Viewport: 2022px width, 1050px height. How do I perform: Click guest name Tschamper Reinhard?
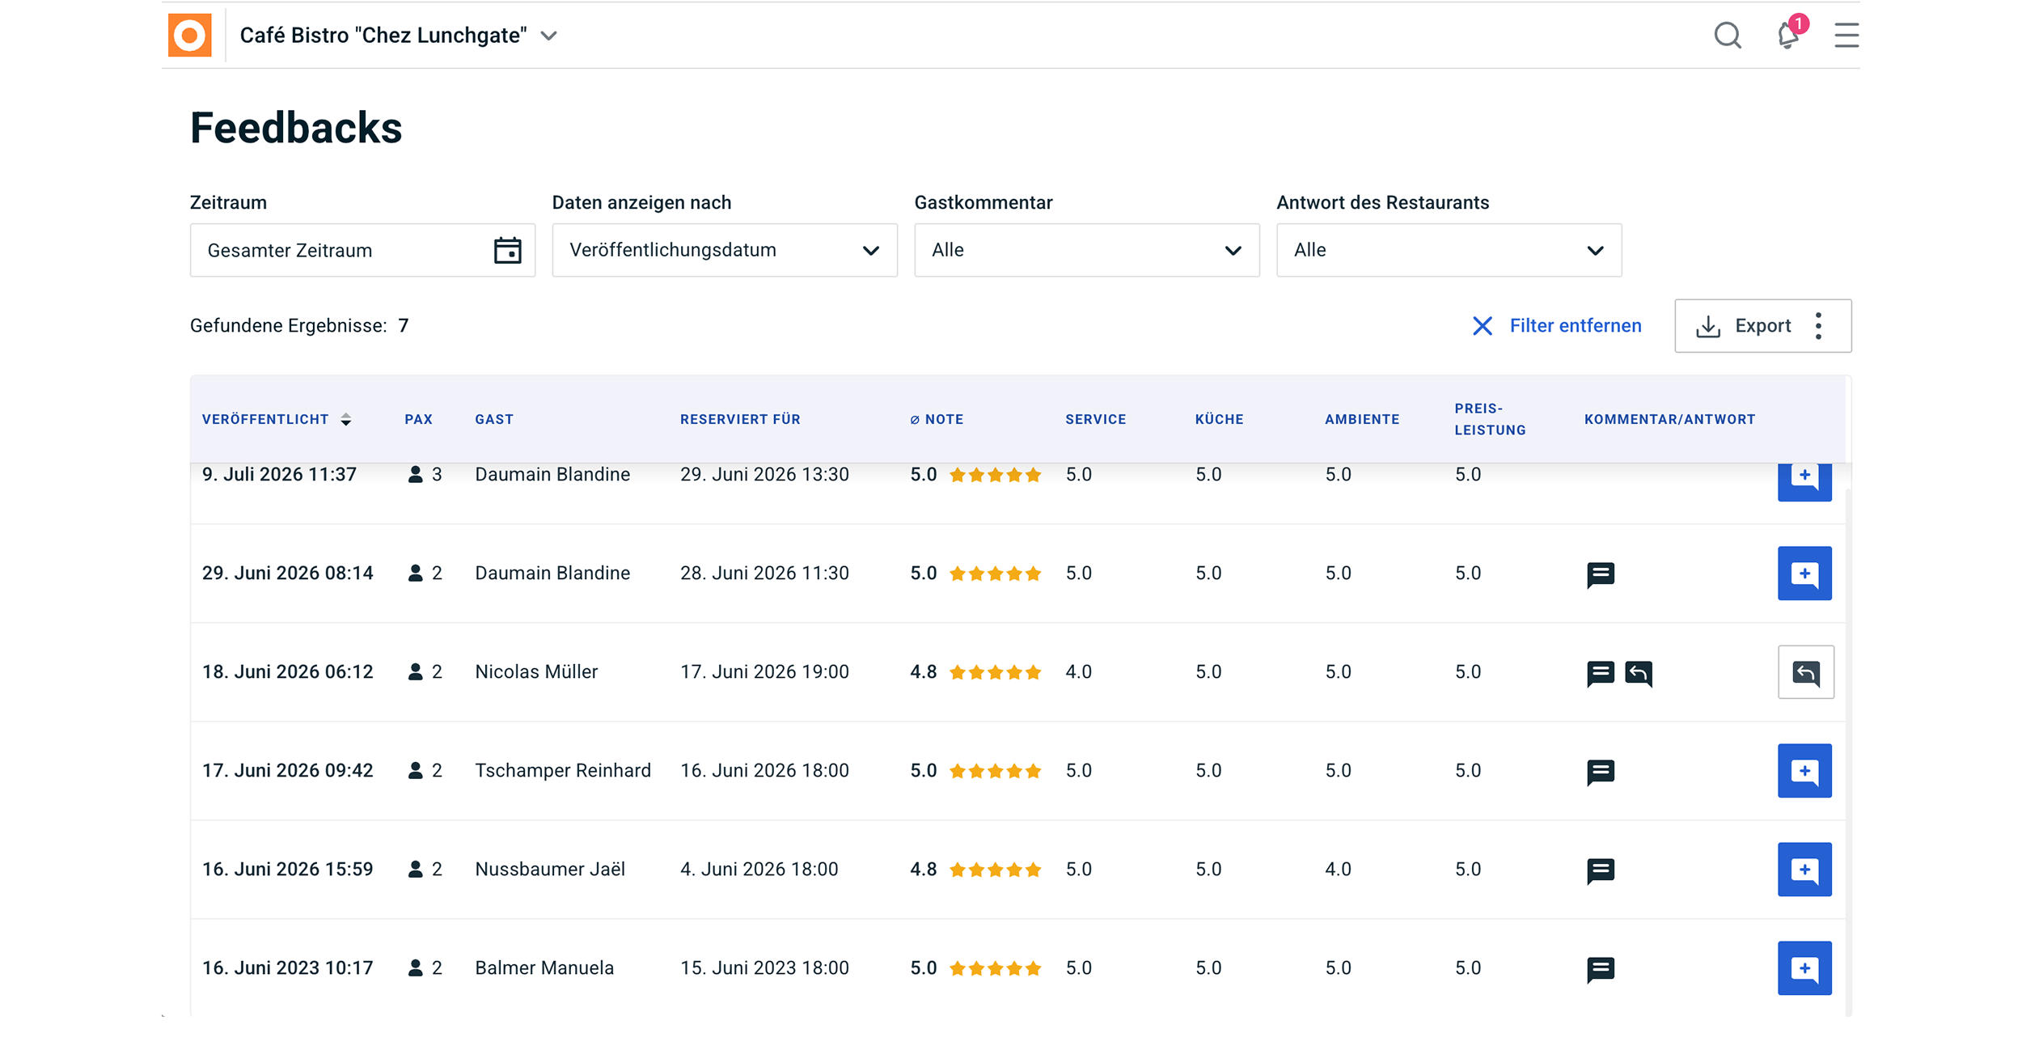(563, 771)
